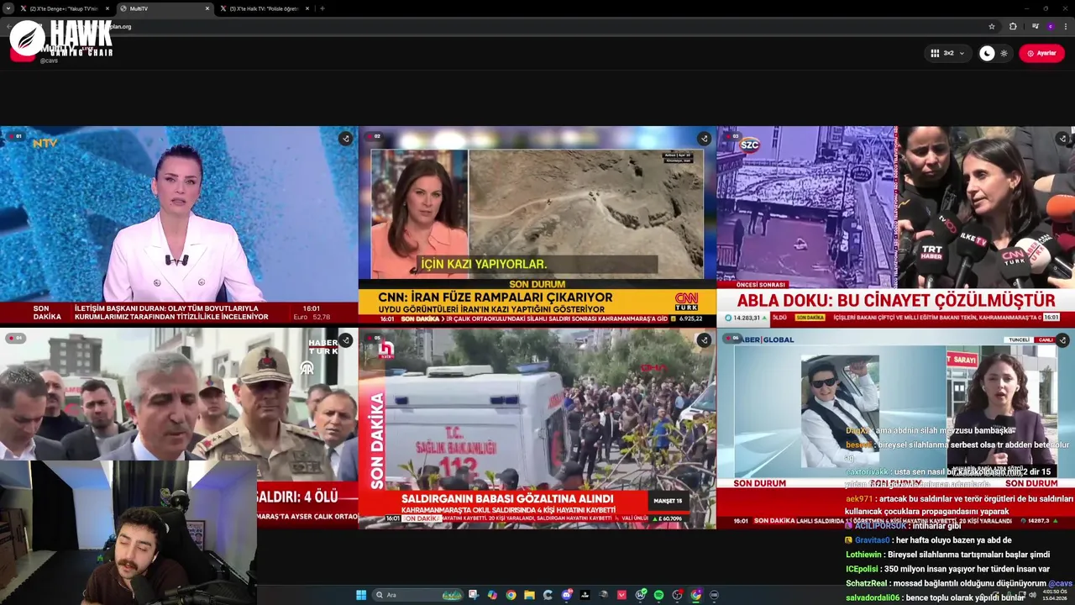Open the browser extensions puzzle icon
Screen dimensions: 1075x605
coord(1013,26)
